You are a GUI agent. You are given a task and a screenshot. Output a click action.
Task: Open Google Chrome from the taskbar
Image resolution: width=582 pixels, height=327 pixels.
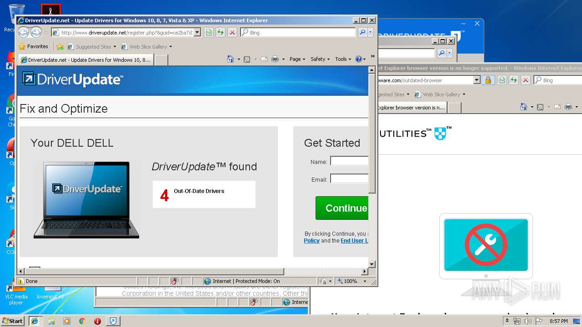point(82,321)
